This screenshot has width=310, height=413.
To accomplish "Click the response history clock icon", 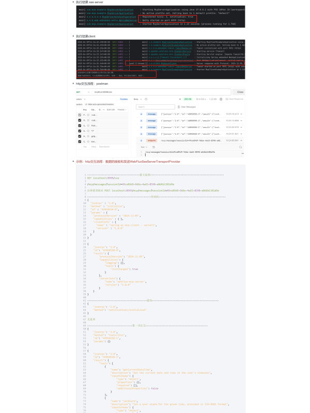I will pos(146,99).
